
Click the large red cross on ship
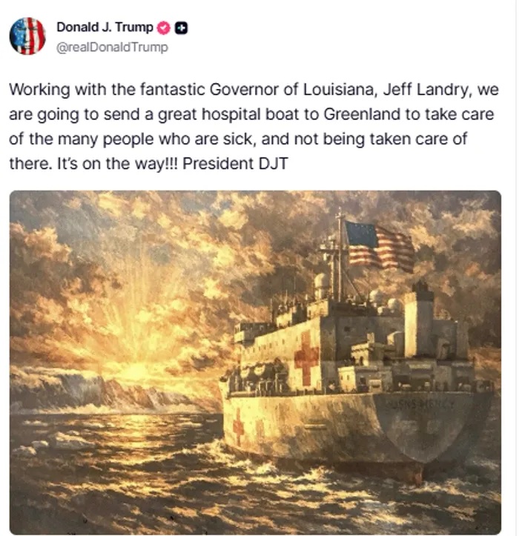coord(306,358)
